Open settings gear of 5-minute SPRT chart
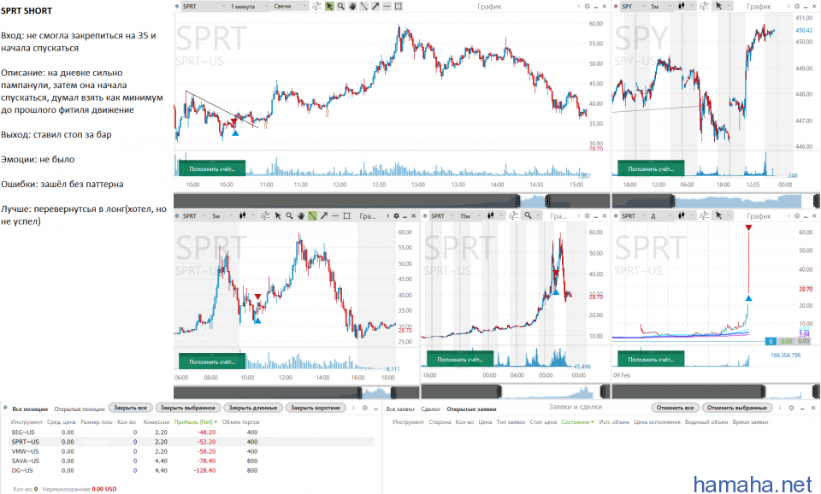821x494 pixels. [x=396, y=215]
